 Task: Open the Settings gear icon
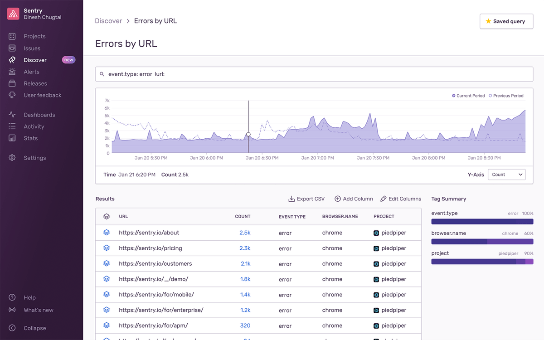[12, 158]
